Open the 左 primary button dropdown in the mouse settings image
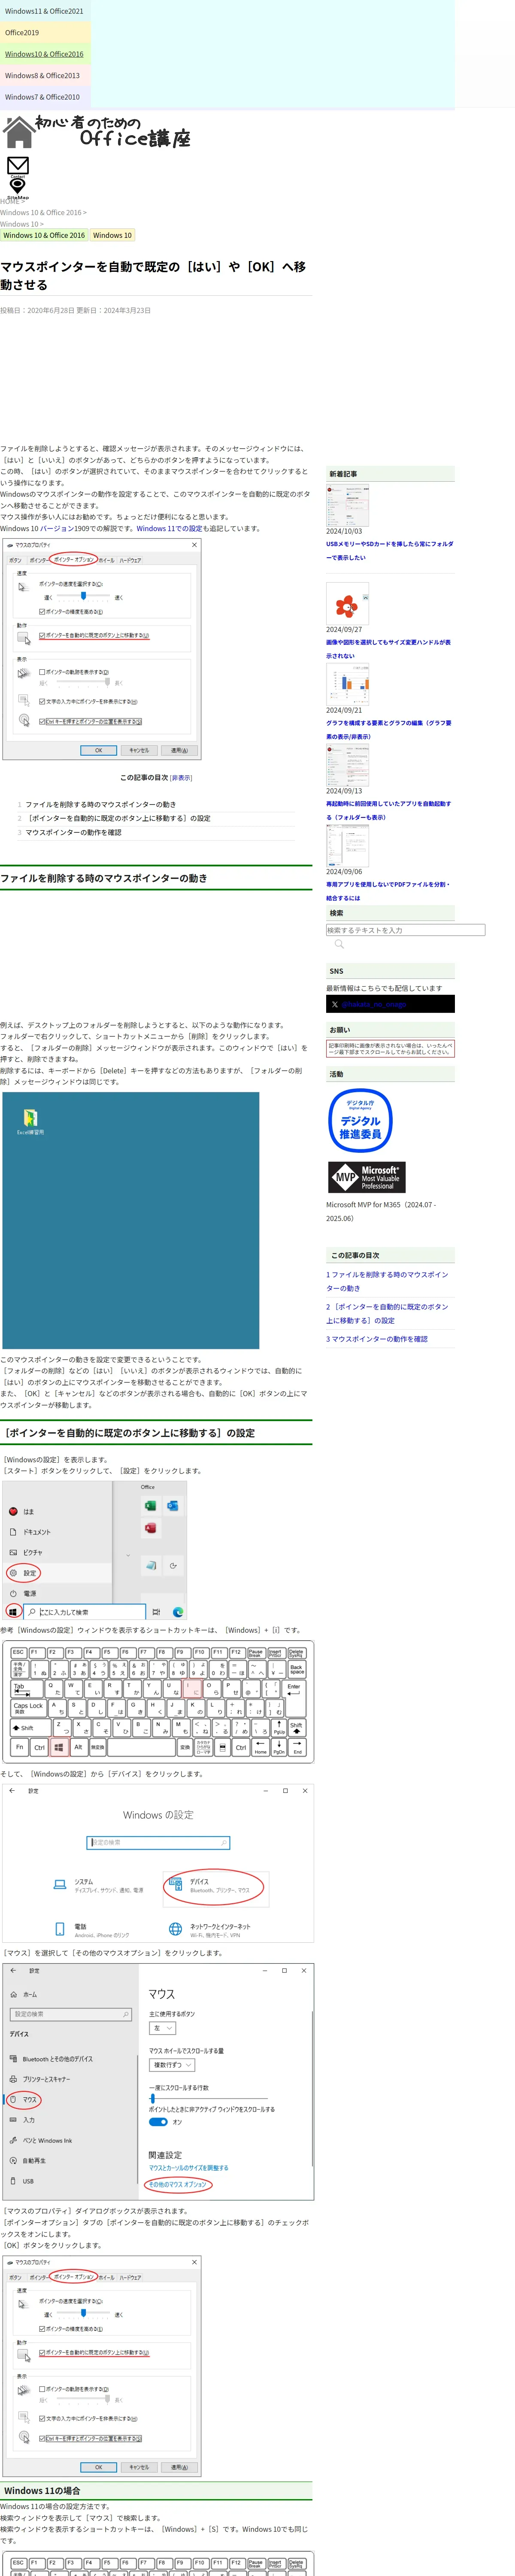Viewport: 515px width, 2576px height. [162, 2028]
